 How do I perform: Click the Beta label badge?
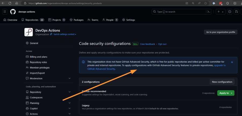135,44
